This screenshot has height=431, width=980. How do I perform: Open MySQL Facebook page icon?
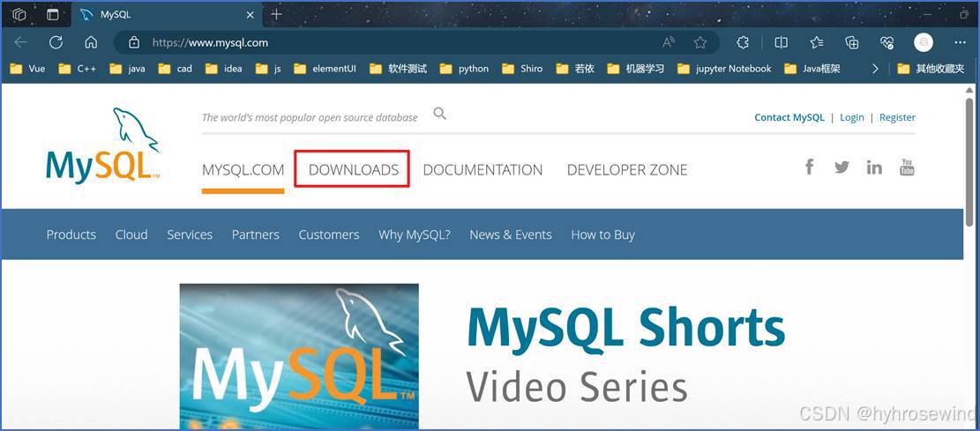810,167
